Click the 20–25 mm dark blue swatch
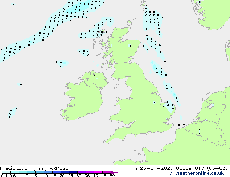 click(x=65, y=172)
